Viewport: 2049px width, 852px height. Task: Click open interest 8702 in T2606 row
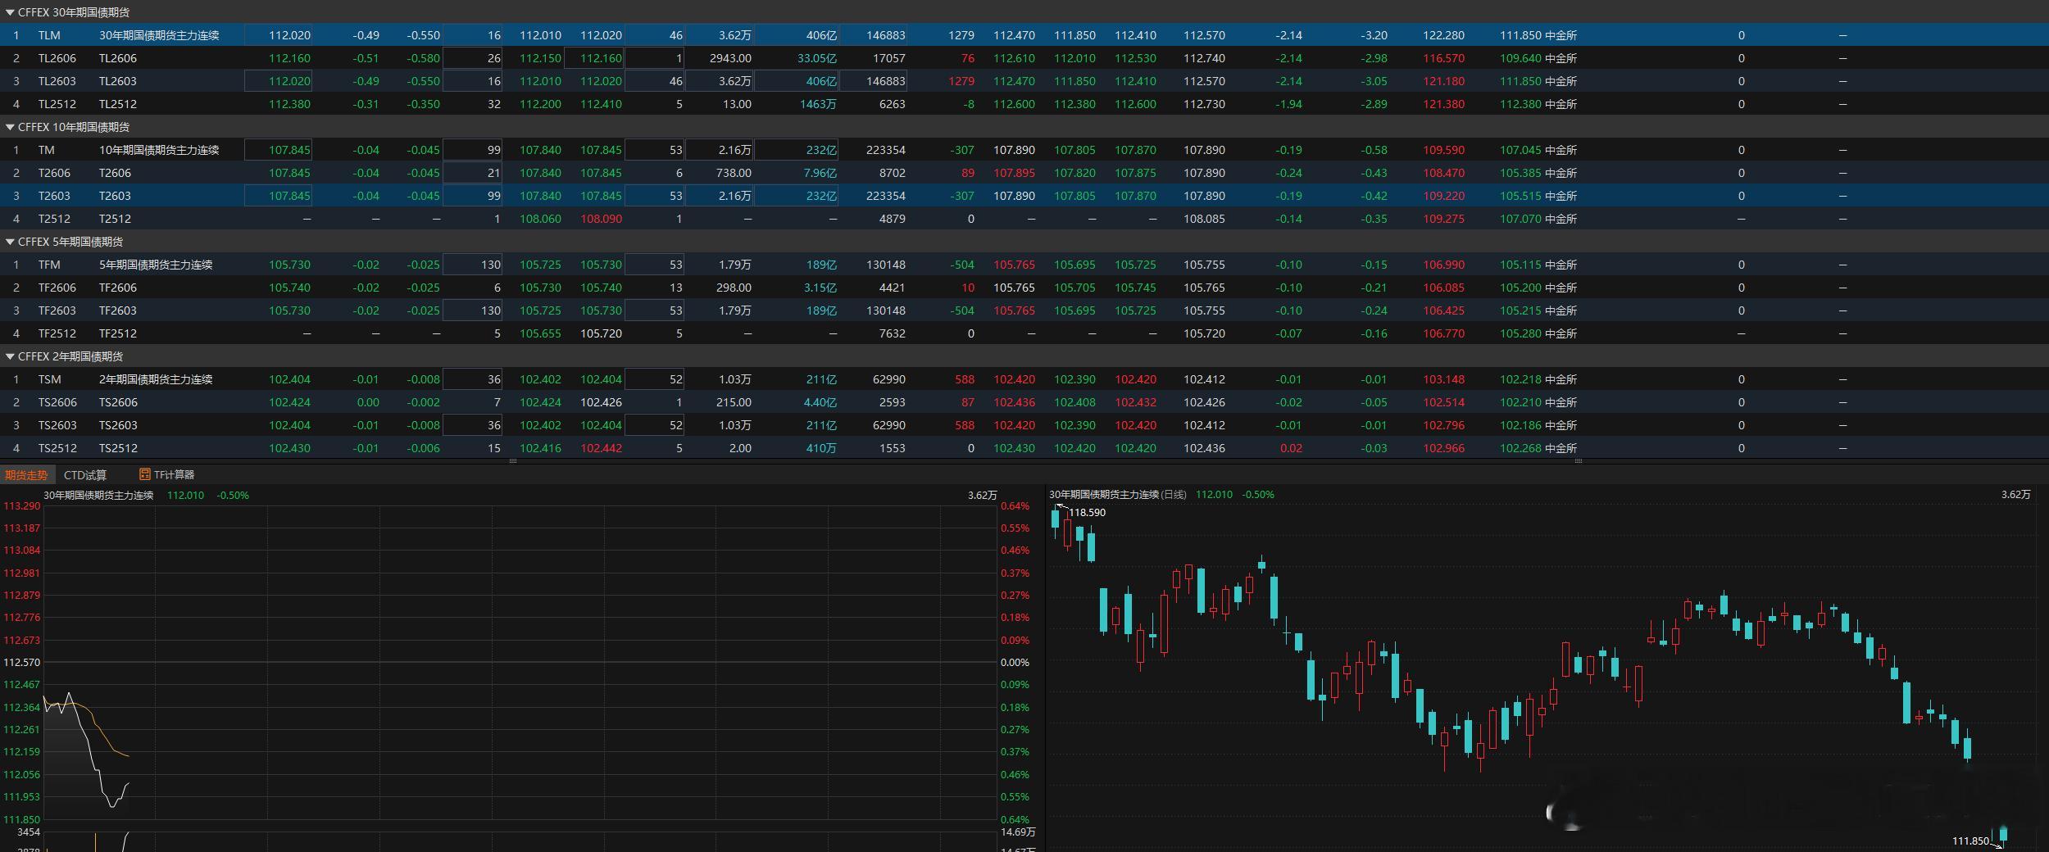[892, 173]
